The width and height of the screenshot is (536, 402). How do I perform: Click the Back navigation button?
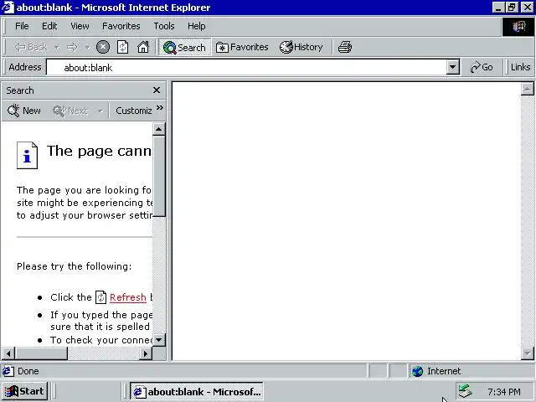point(31,47)
